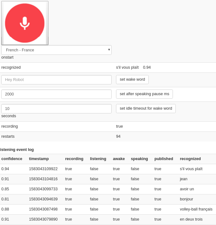Select log entry 'en deux trois'

(191, 219)
